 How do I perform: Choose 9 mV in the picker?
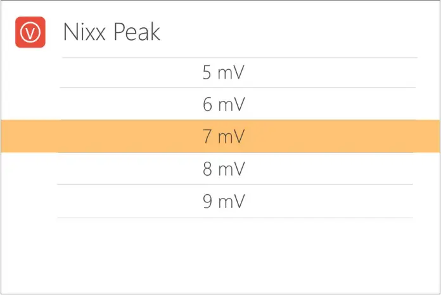click(223, 202)
